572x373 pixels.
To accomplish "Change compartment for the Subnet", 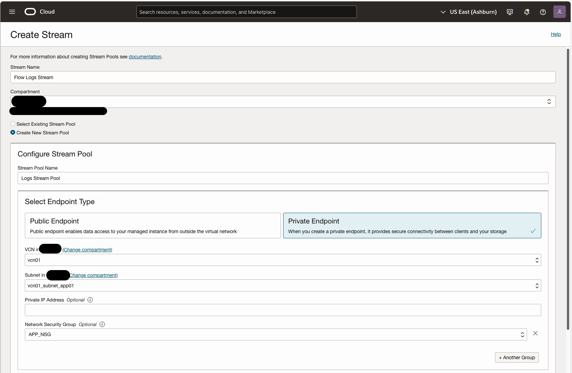I will [93, 275].
